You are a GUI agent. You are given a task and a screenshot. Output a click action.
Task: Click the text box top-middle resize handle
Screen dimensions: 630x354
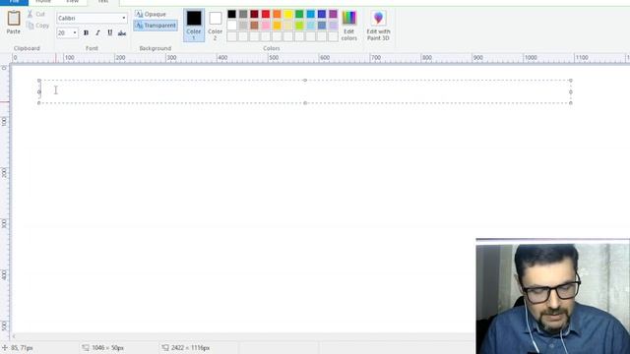(x=305, y=81)
